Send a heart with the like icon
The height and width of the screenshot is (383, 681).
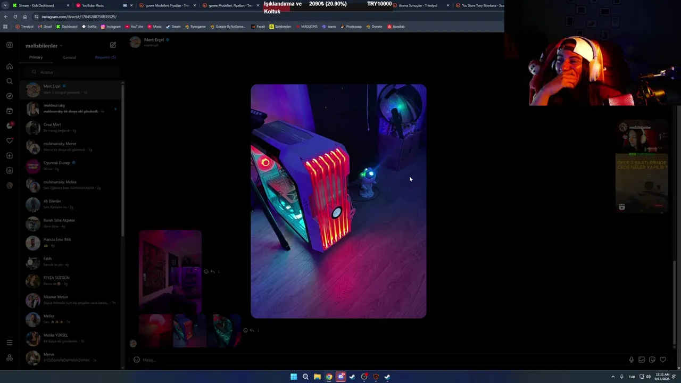tap(663, 360)
